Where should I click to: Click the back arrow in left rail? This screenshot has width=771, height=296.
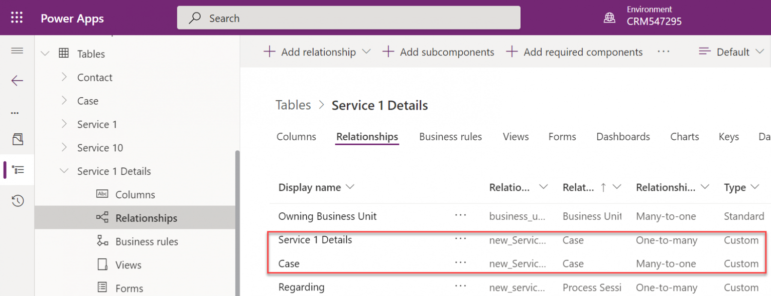point(17,81)
